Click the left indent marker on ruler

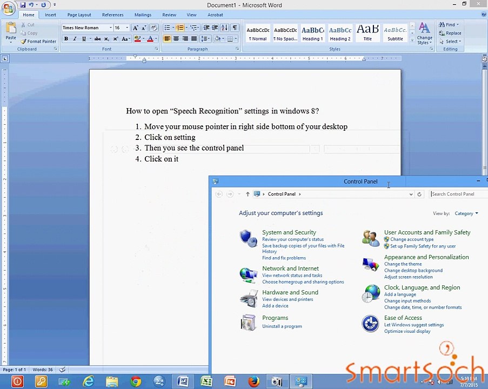click(144, 61)
